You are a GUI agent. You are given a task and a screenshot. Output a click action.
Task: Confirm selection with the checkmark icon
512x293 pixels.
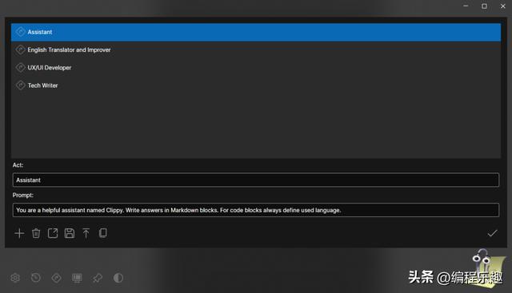tap(492, 233)
